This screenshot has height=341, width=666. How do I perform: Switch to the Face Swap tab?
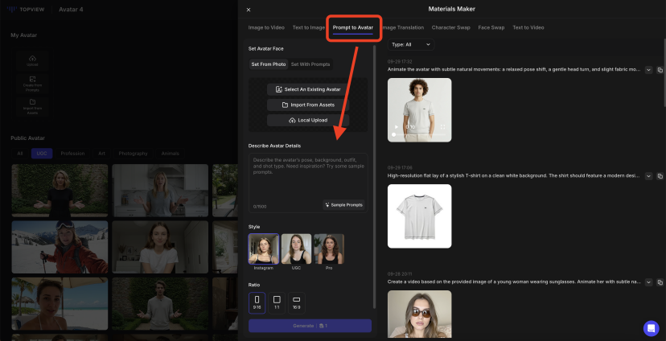coord(491,27)
